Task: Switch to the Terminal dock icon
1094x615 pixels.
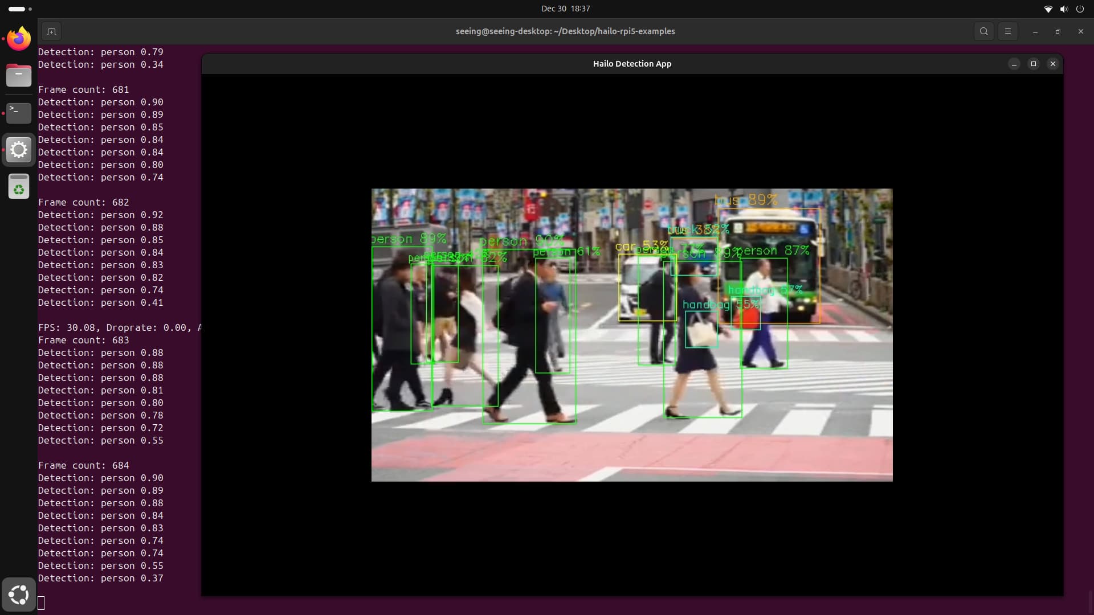Action: [x=19, y=112]
